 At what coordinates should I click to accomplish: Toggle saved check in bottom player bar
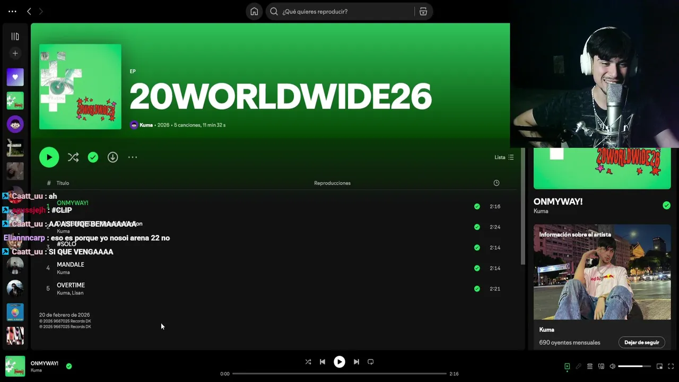tap(69, 366)
